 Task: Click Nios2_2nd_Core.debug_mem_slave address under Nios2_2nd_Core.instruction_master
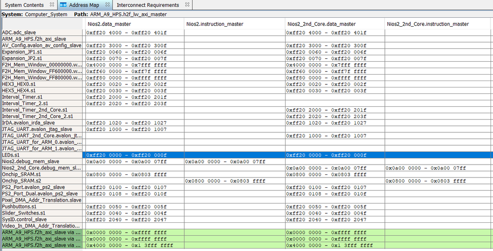point(426,168)
